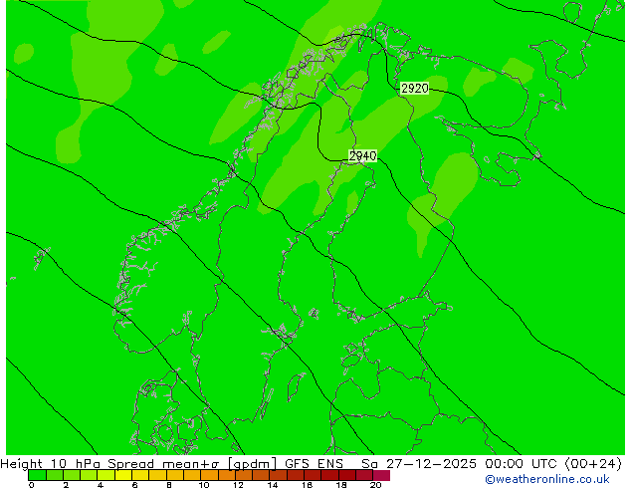The width and height of the screenshot is (631, 488).
Task: Click the 2920 contour label
Action: 414,89
